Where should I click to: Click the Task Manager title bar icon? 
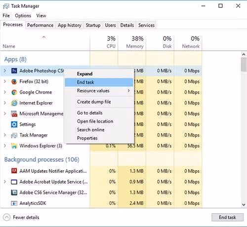pos(6,6)
